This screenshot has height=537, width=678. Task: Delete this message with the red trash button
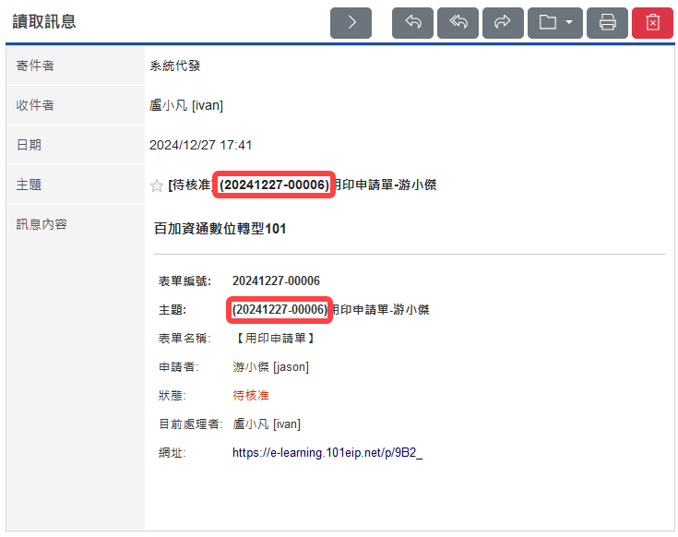coord(652,23)
